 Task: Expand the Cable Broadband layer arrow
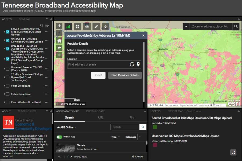[5, 94]
